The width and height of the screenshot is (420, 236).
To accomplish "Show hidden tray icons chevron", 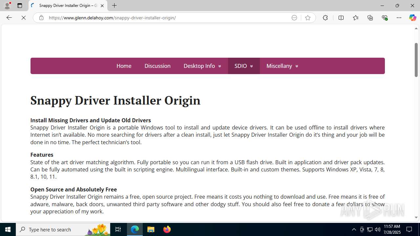I will 354,229.
